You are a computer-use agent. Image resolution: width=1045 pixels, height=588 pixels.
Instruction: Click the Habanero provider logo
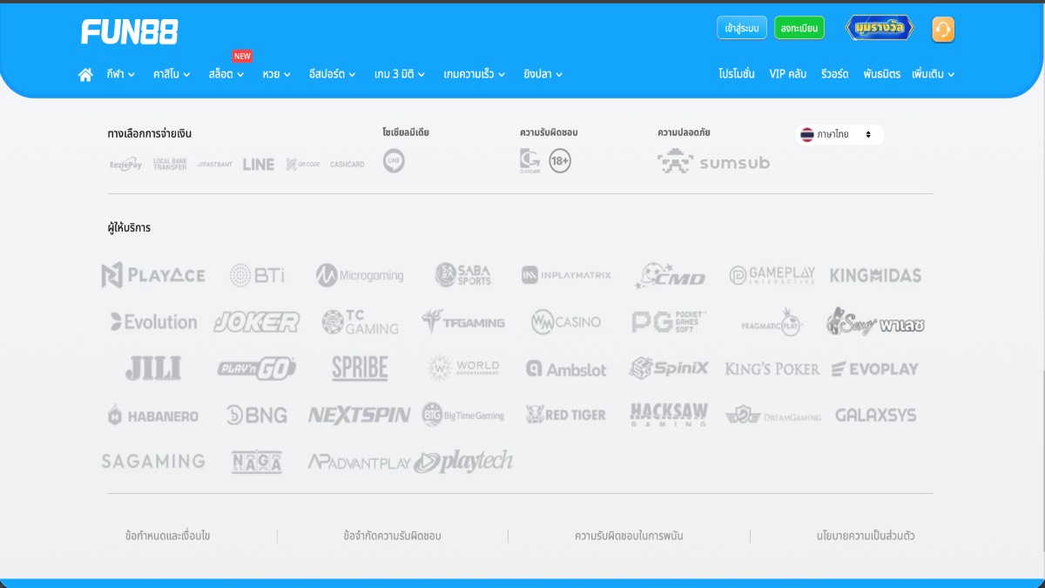153,416
